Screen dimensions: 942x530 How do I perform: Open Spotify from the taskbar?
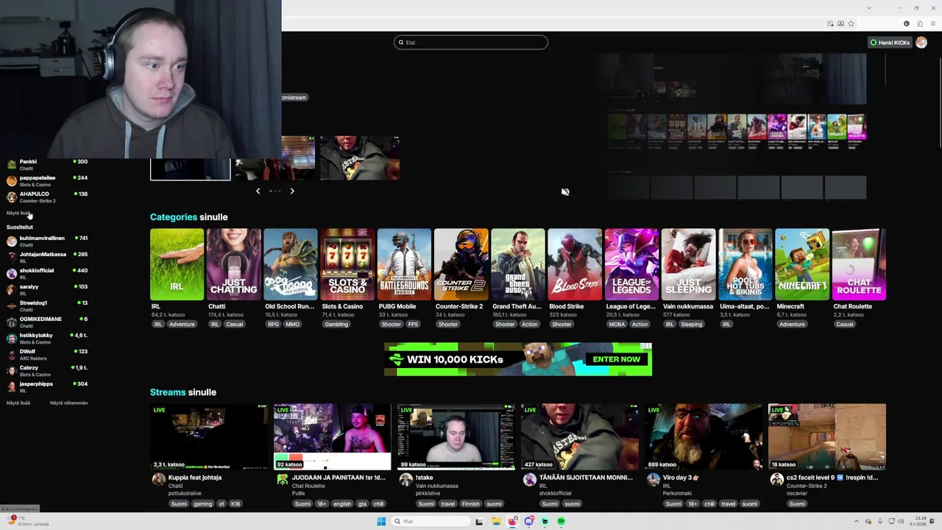coord(561,521)
